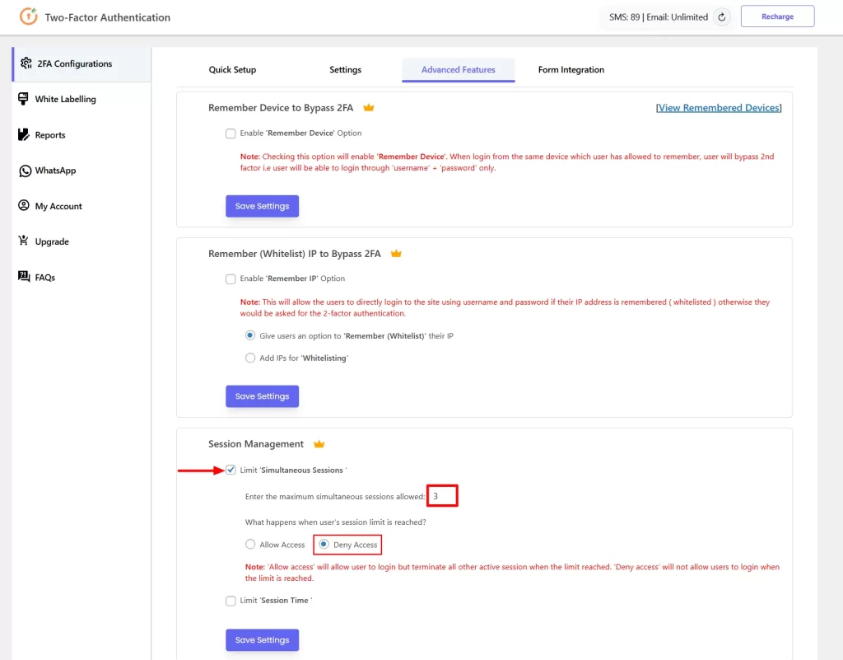Open the View Remembered Devices link

(719, 108)
